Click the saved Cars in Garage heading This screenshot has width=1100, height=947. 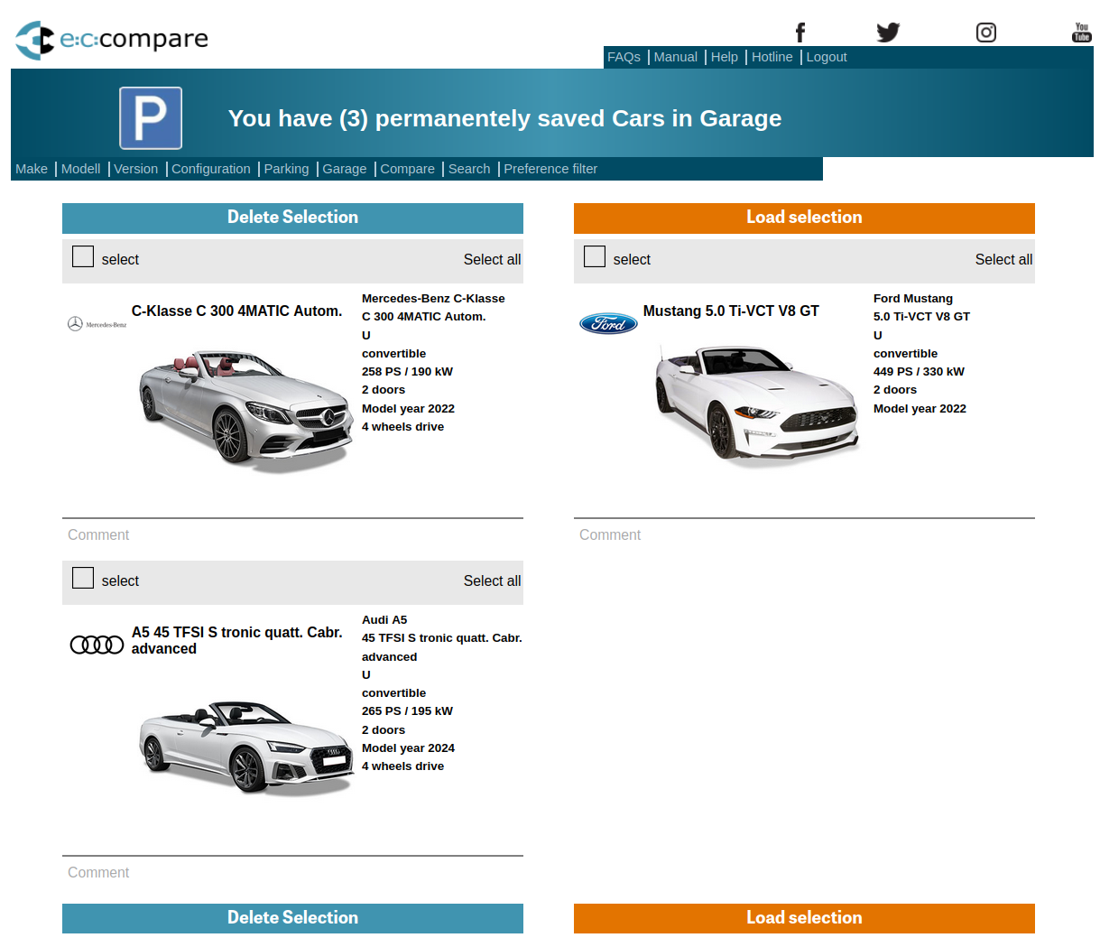(504, 118)
